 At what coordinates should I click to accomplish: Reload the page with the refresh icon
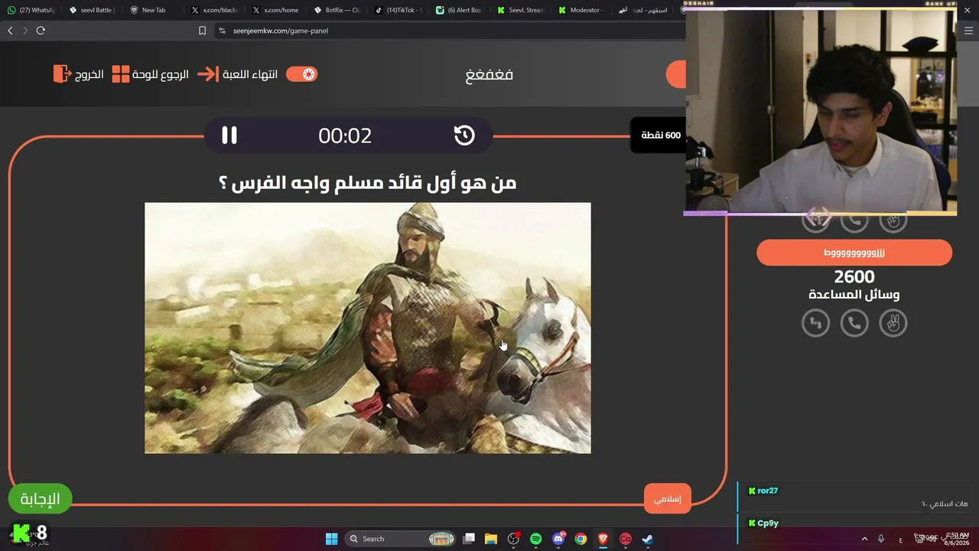coord(41,31)
